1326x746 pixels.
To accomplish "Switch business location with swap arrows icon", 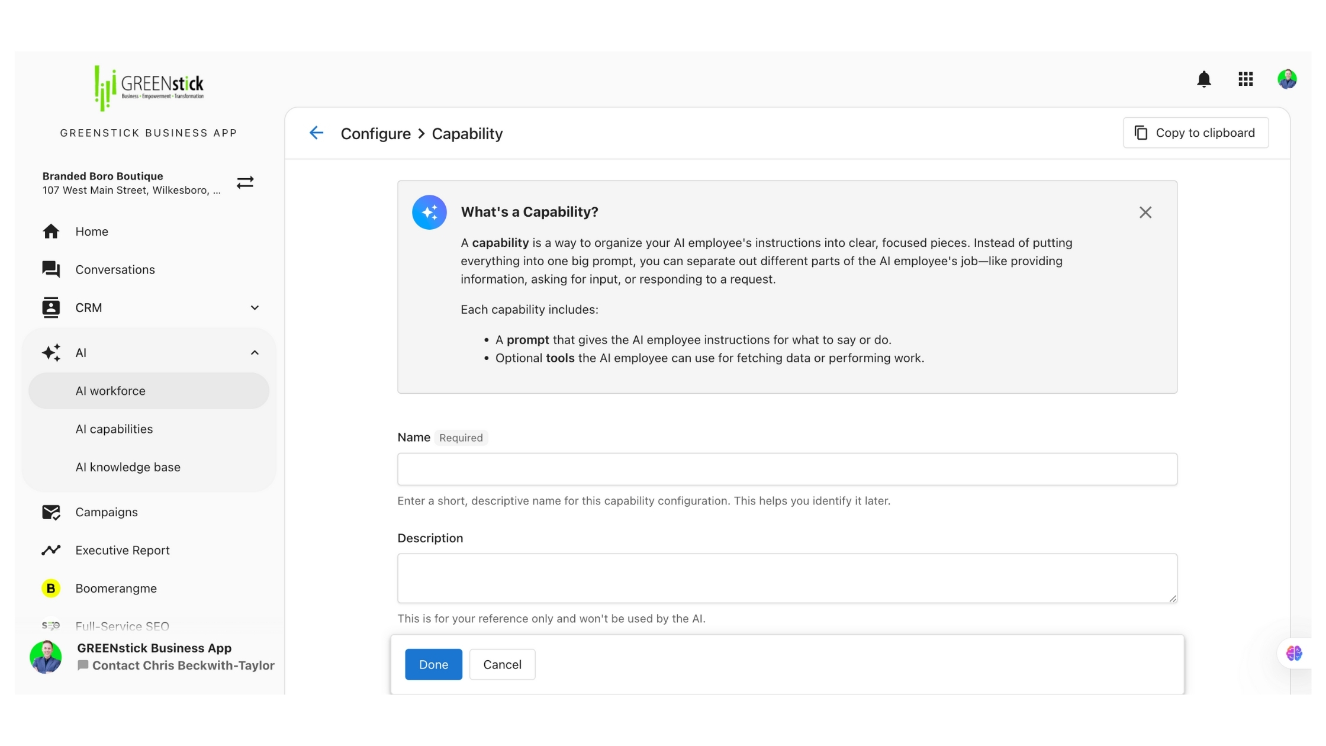I will coord(245,182).
